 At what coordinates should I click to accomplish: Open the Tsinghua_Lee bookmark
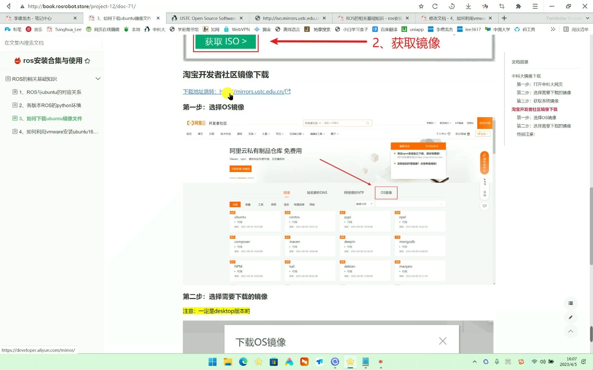pyautogui.click(x=64, y=29)
